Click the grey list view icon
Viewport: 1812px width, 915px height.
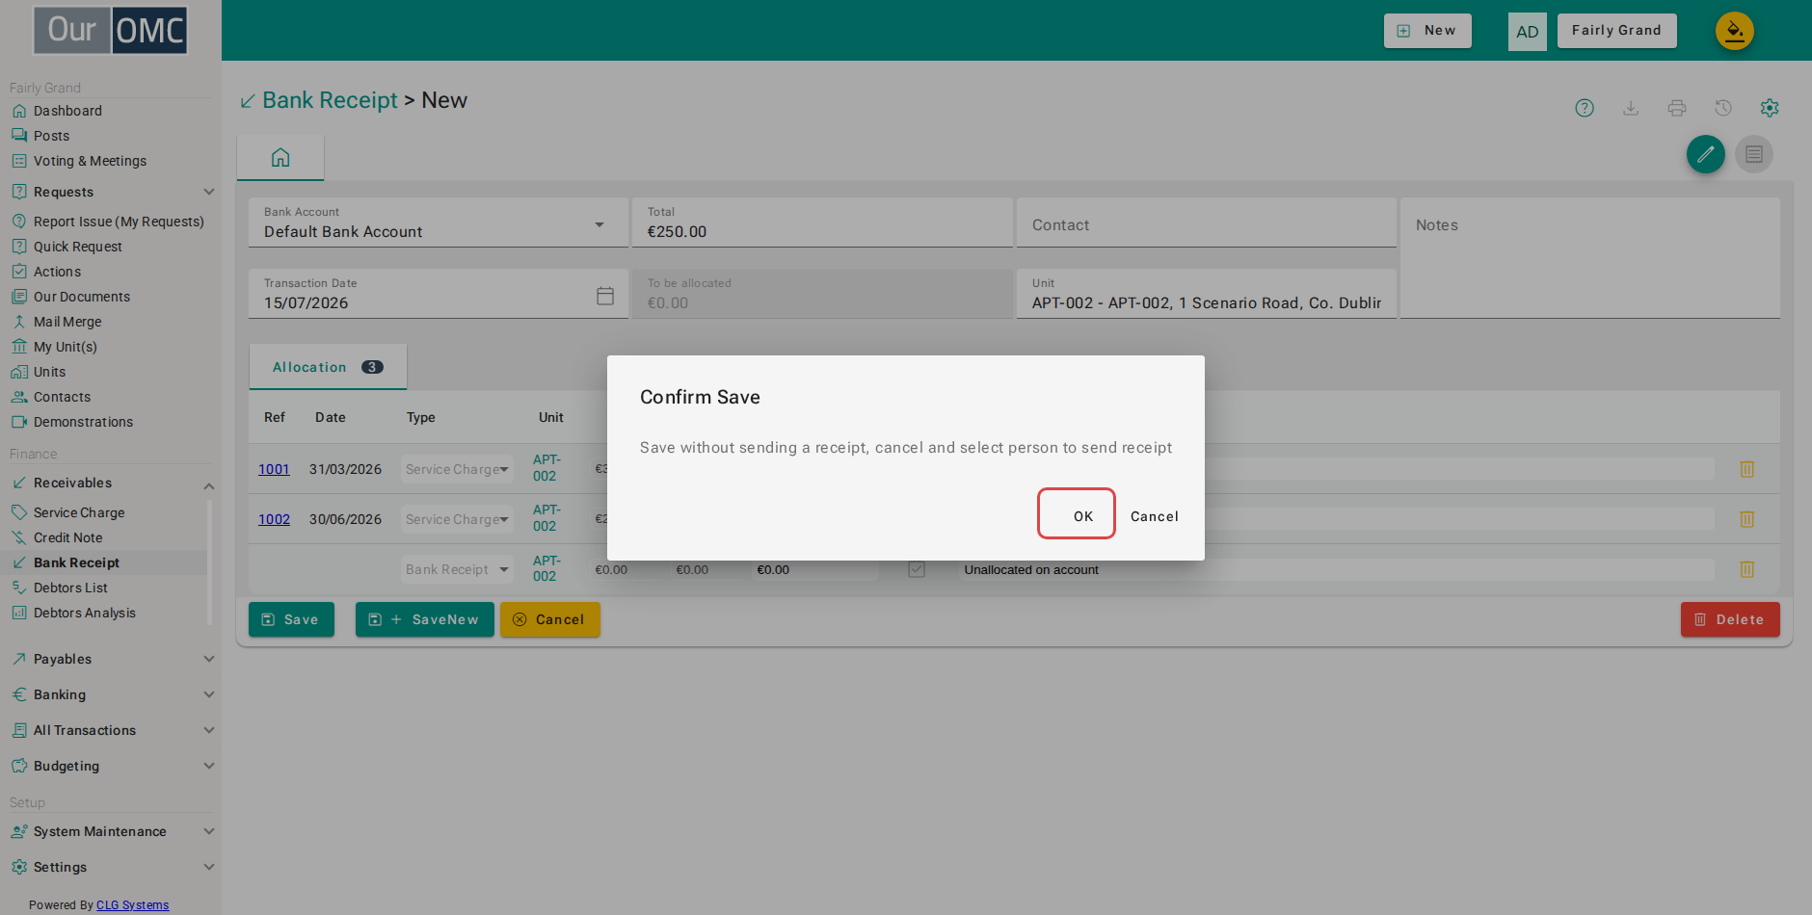(x=1754, y=154)
